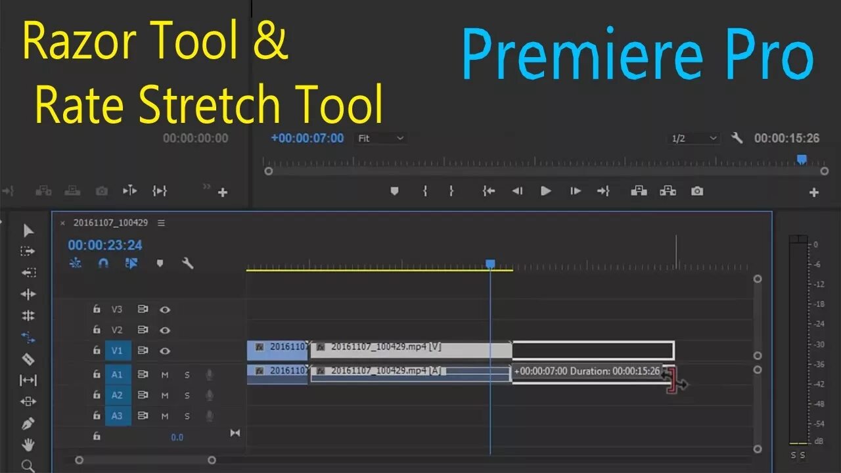Select the Zoom magnifier tool
The image size is (841, 473).
click(28, 466)
